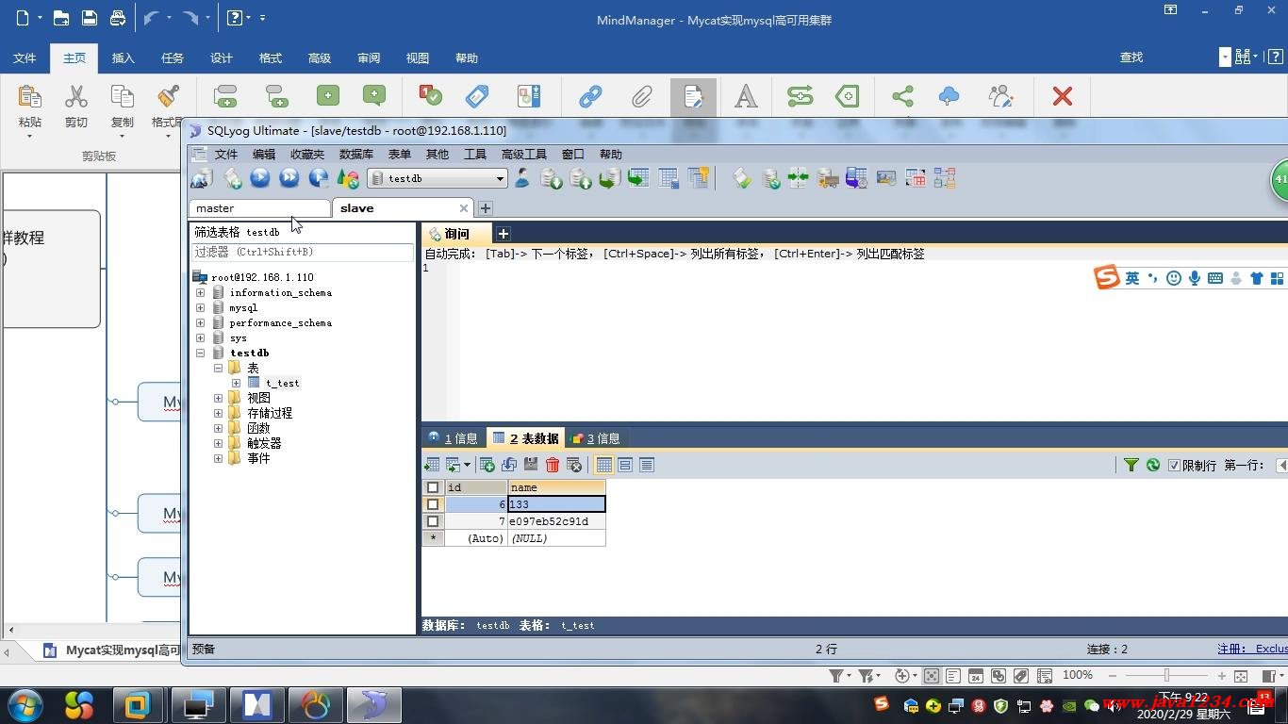The width and height of the screenshot is (1288, 724).
Task: Open SQLyog's user manager icon
Action: point(522,178)
